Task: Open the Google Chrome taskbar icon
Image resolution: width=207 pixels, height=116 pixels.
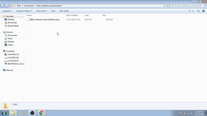Action: point(42,113)
